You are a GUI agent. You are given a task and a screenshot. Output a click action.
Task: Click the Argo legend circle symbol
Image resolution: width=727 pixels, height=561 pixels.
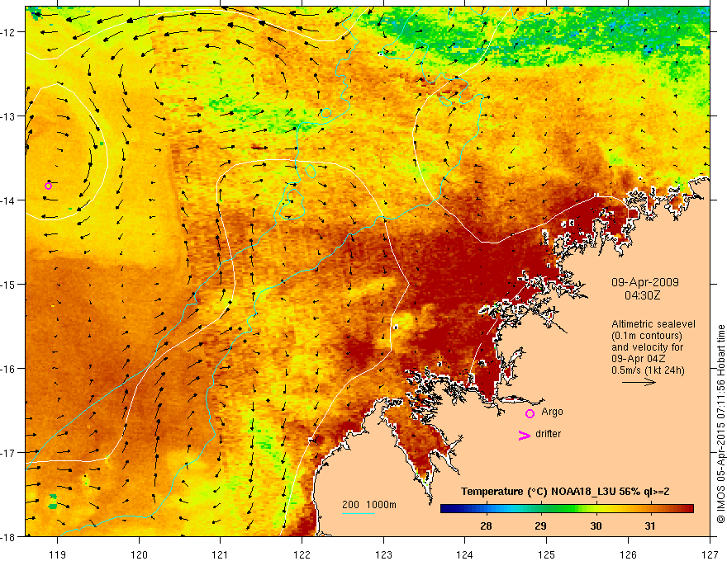[x=530, y=413]
